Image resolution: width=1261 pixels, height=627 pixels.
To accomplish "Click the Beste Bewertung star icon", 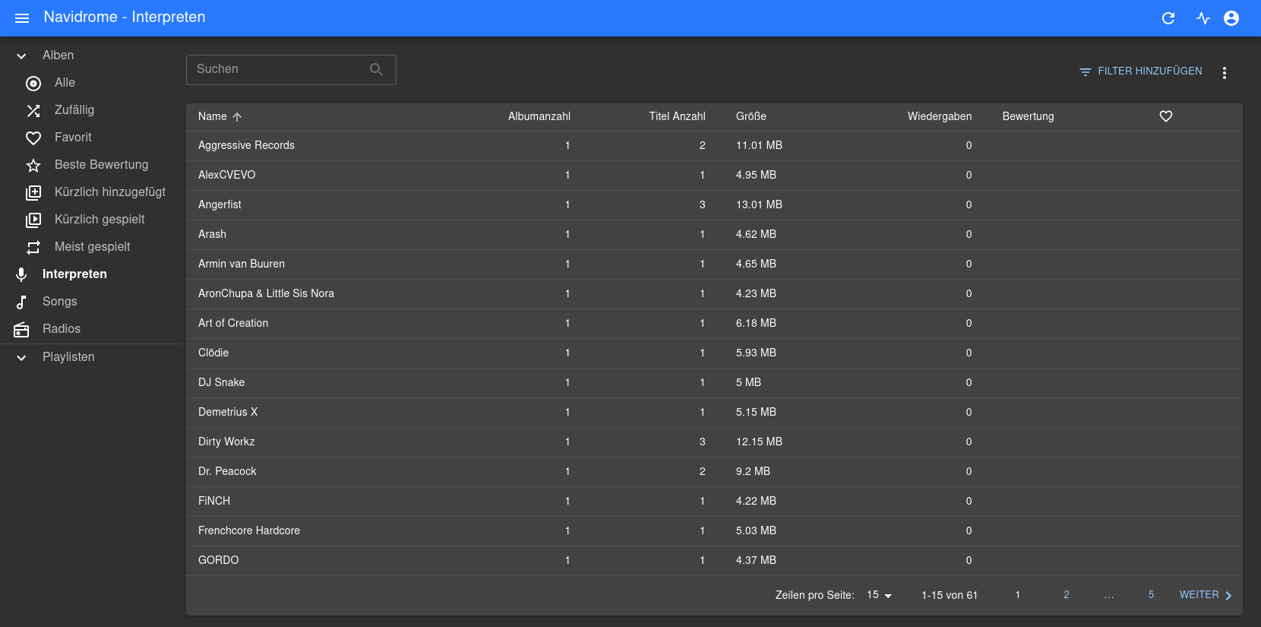I will (33, 165).
